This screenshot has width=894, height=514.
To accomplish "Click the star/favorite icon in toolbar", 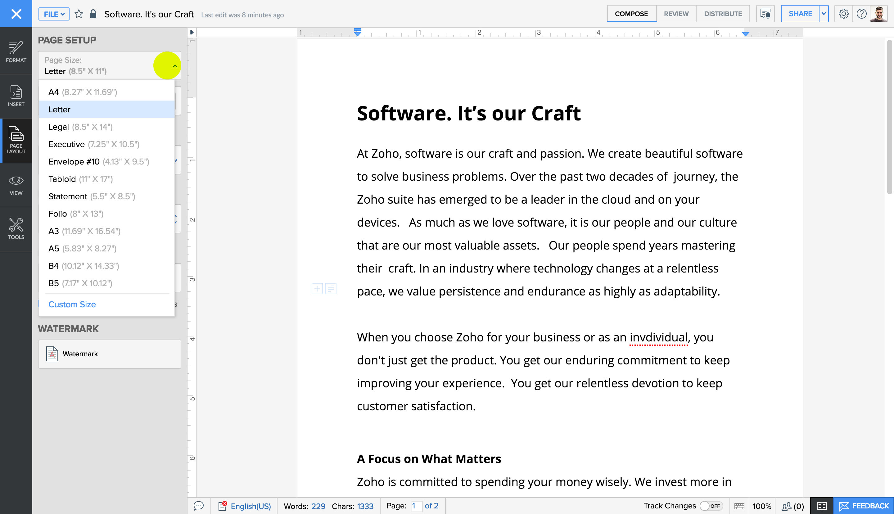I will [78, 14].
